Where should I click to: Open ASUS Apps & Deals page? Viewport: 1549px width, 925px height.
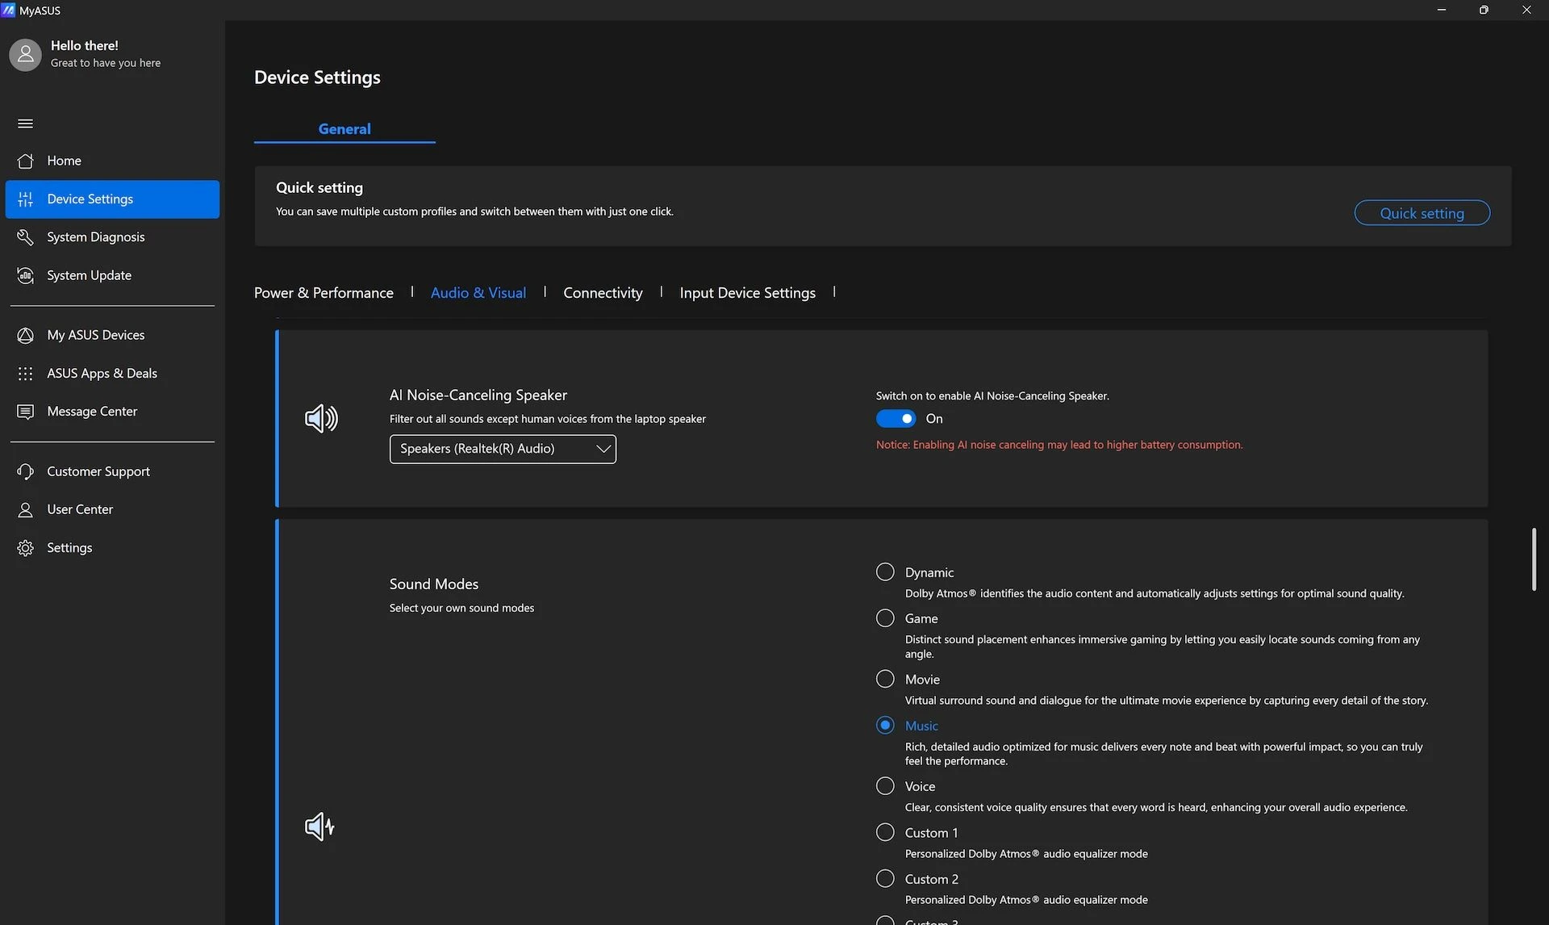tap(112, 374)
